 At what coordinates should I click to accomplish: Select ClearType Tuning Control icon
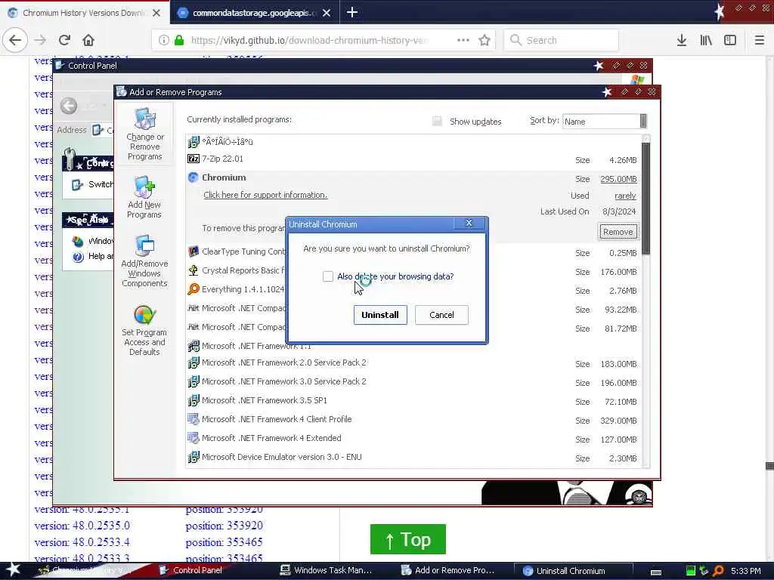click(193, 251)
